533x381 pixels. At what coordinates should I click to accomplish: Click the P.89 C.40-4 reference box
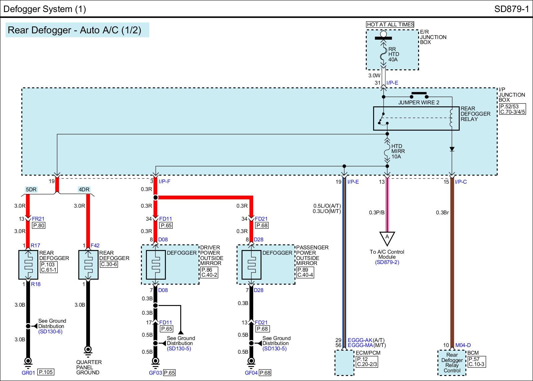305,272
